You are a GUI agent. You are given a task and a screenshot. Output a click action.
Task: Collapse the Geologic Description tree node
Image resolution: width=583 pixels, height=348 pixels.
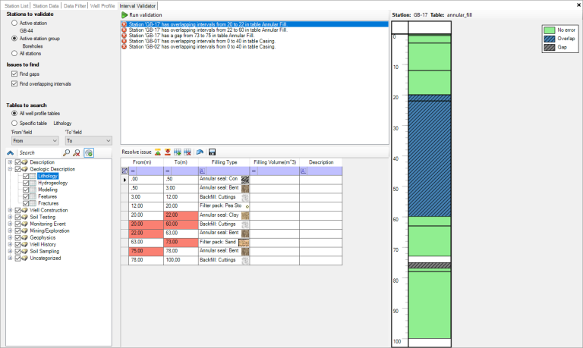tap(10, 169)
